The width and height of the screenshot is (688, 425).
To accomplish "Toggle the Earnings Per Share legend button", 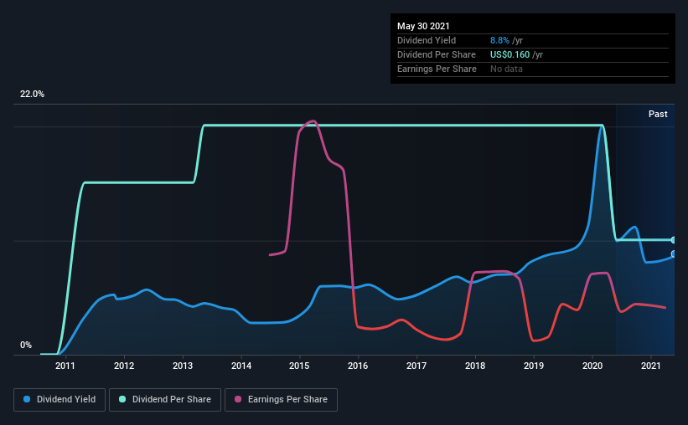I will (x=281, y=400).
